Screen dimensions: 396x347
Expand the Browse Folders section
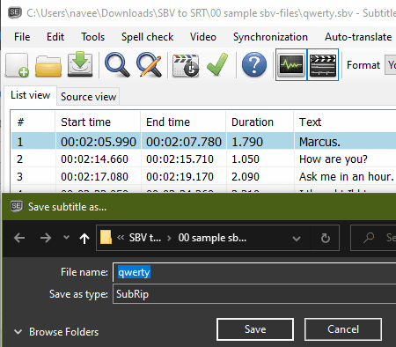pos(56,332)
